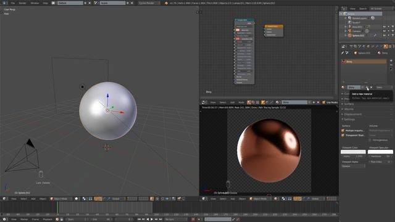Viewport: 395px width, 222px height.
Task: Click the Principled BSDF node header
Action: click(244, 20)
